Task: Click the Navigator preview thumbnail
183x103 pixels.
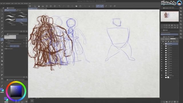Action: click(x=170, y=16)
